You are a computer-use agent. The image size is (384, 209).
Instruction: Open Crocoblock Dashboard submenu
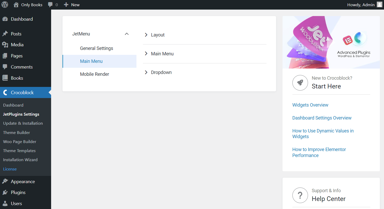point(13,105)
